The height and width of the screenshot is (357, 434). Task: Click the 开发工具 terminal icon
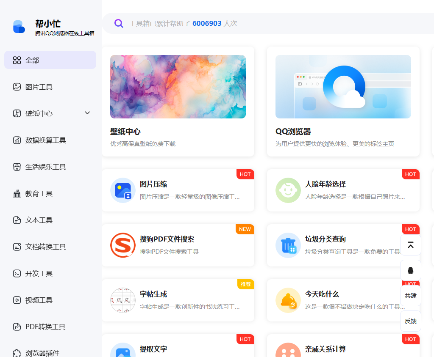17,273
